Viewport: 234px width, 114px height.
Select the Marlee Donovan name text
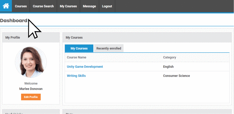pyautogui.click(x=31, y=89)
